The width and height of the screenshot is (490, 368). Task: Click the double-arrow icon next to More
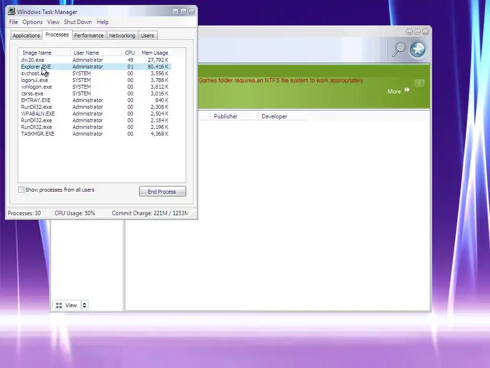click(x=407, y=90)
